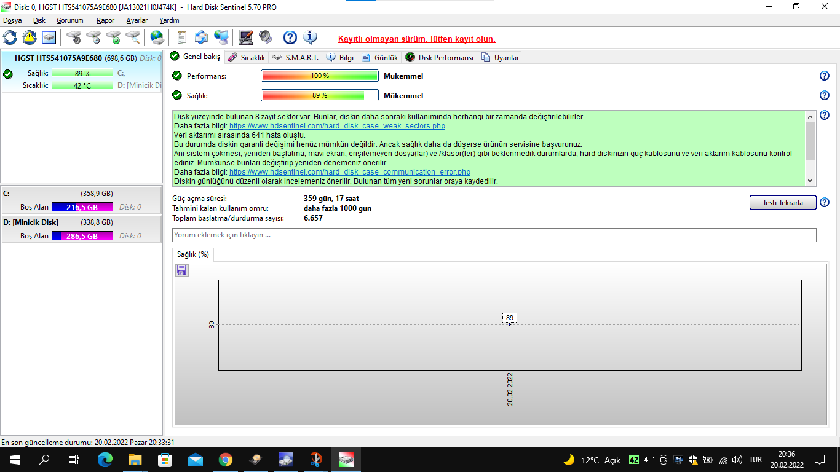Click the blue info toolbar icon
This screenshot has width=840, height=472.
(x=310, y=37)
